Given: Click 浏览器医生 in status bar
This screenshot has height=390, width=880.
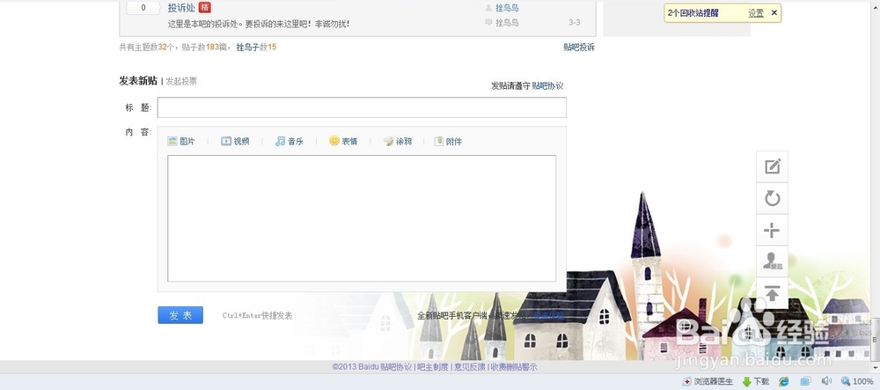Looking at the screenshot, I should pos(708,381).
